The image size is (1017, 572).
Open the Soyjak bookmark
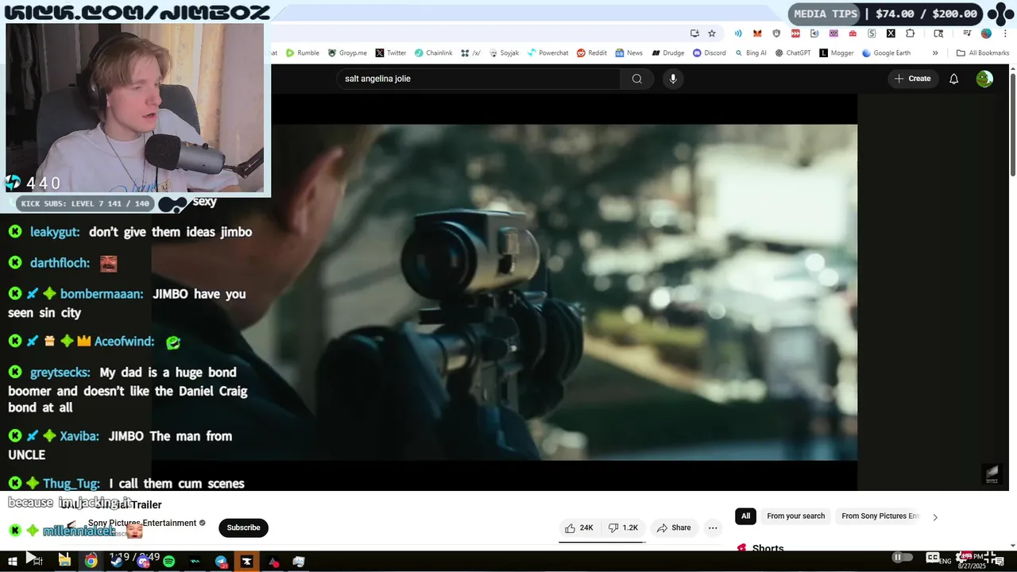(x=503, y=53)
